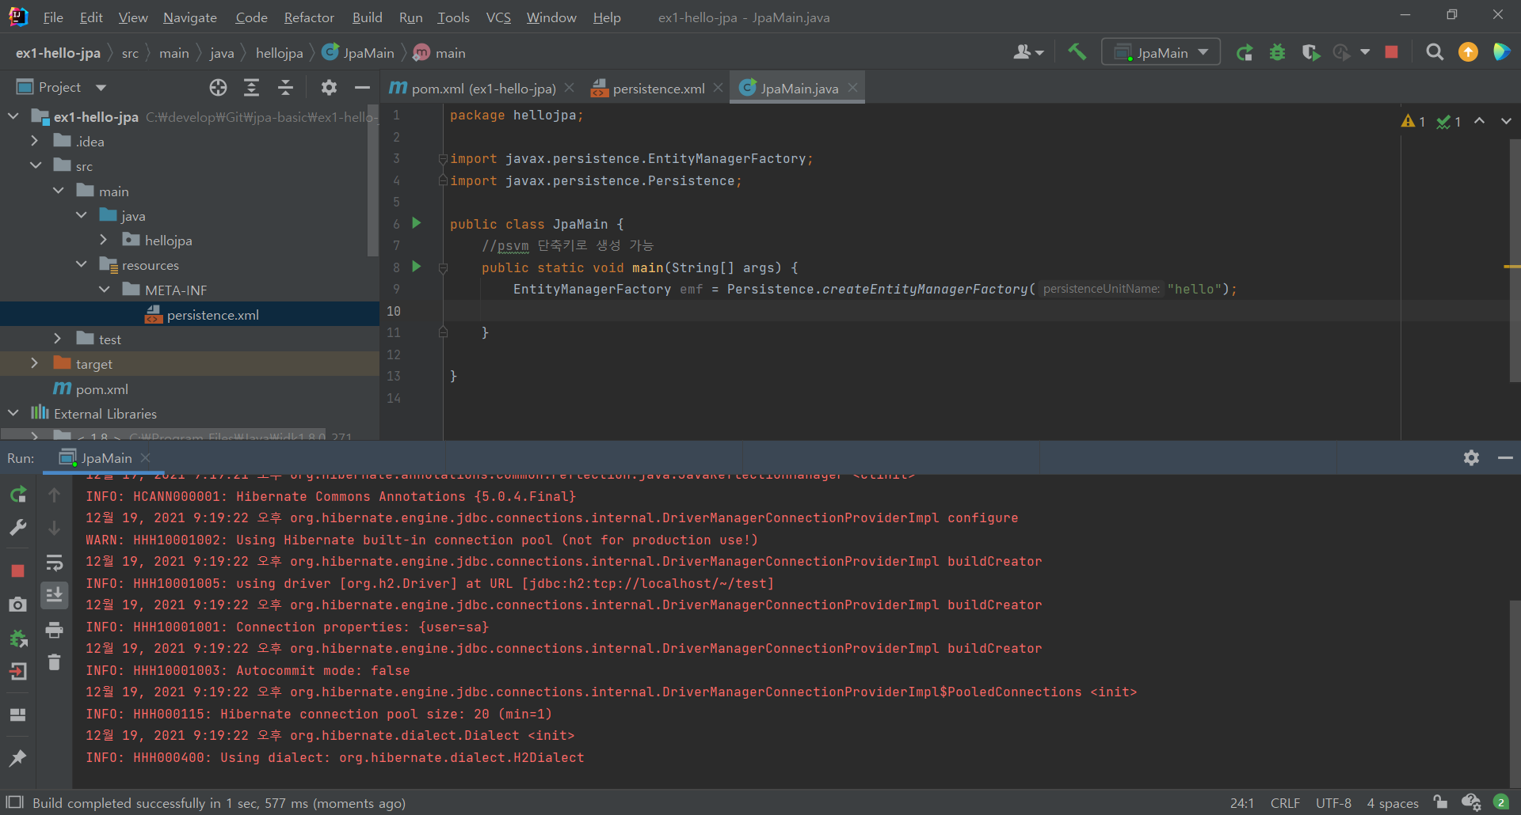Collapse the src folder

coord(36,165)
